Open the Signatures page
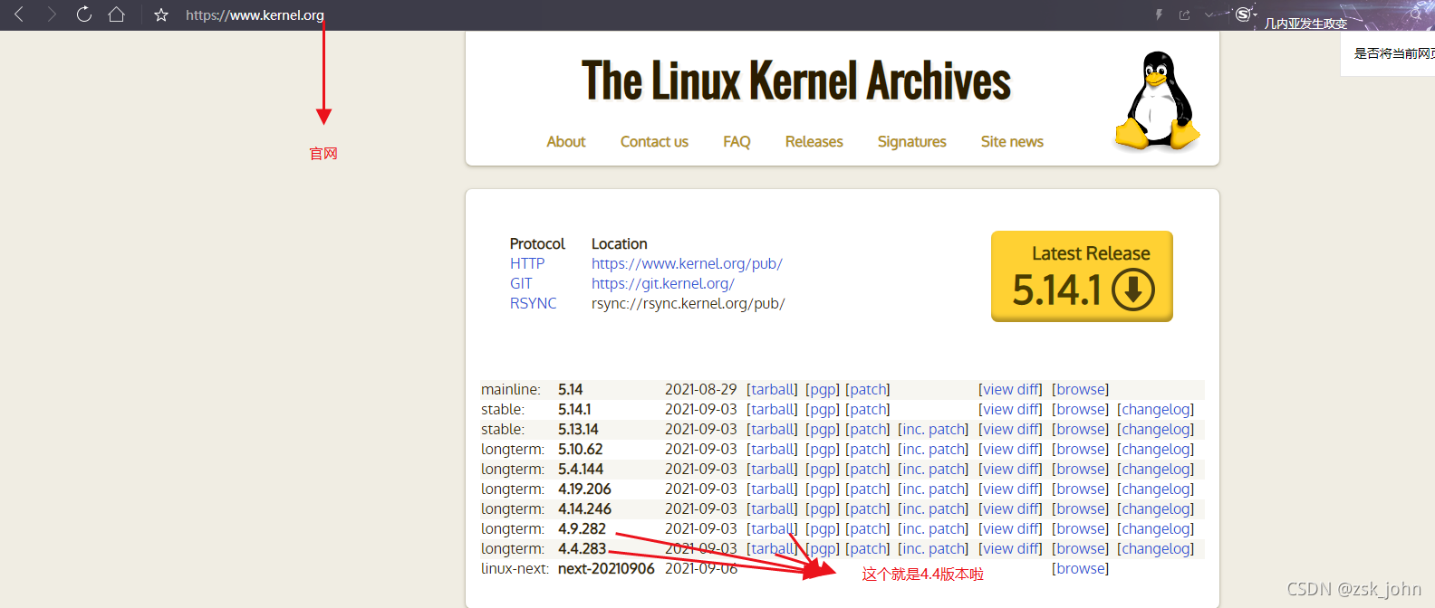The height and width of the screenshot is (608, 1435). click(x=911, y=142)
